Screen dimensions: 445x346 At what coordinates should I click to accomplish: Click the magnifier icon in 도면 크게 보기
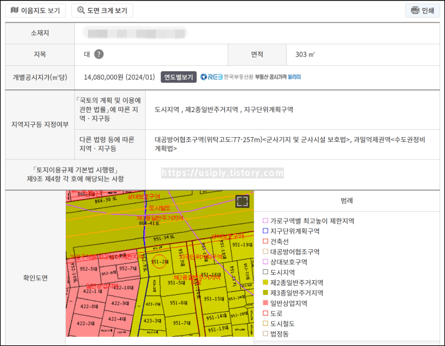tap(81, 10)
